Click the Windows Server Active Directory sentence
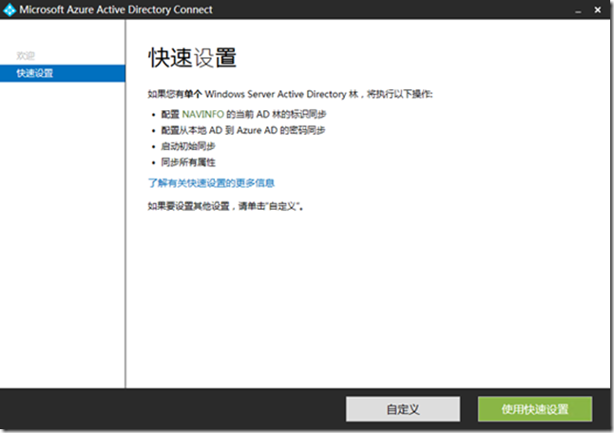Image resolution: width=614 pixels, height=433 pixels. pos(290,94)
